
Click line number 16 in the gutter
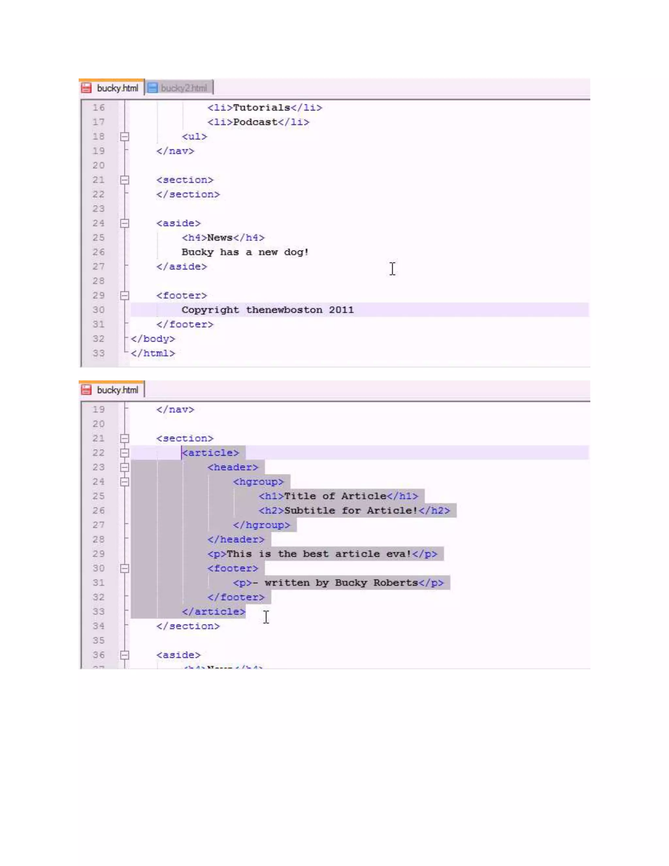pos(99,108)
